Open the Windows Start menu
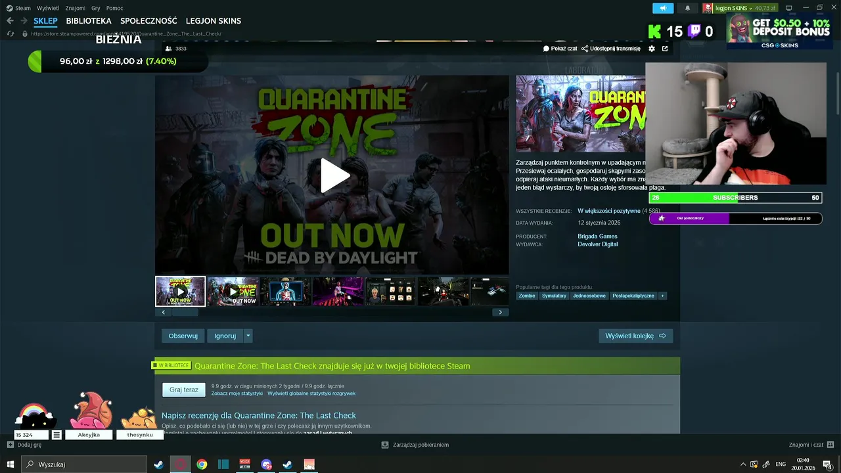This screenshot has width=841, height=473. (x=11, y=464)
